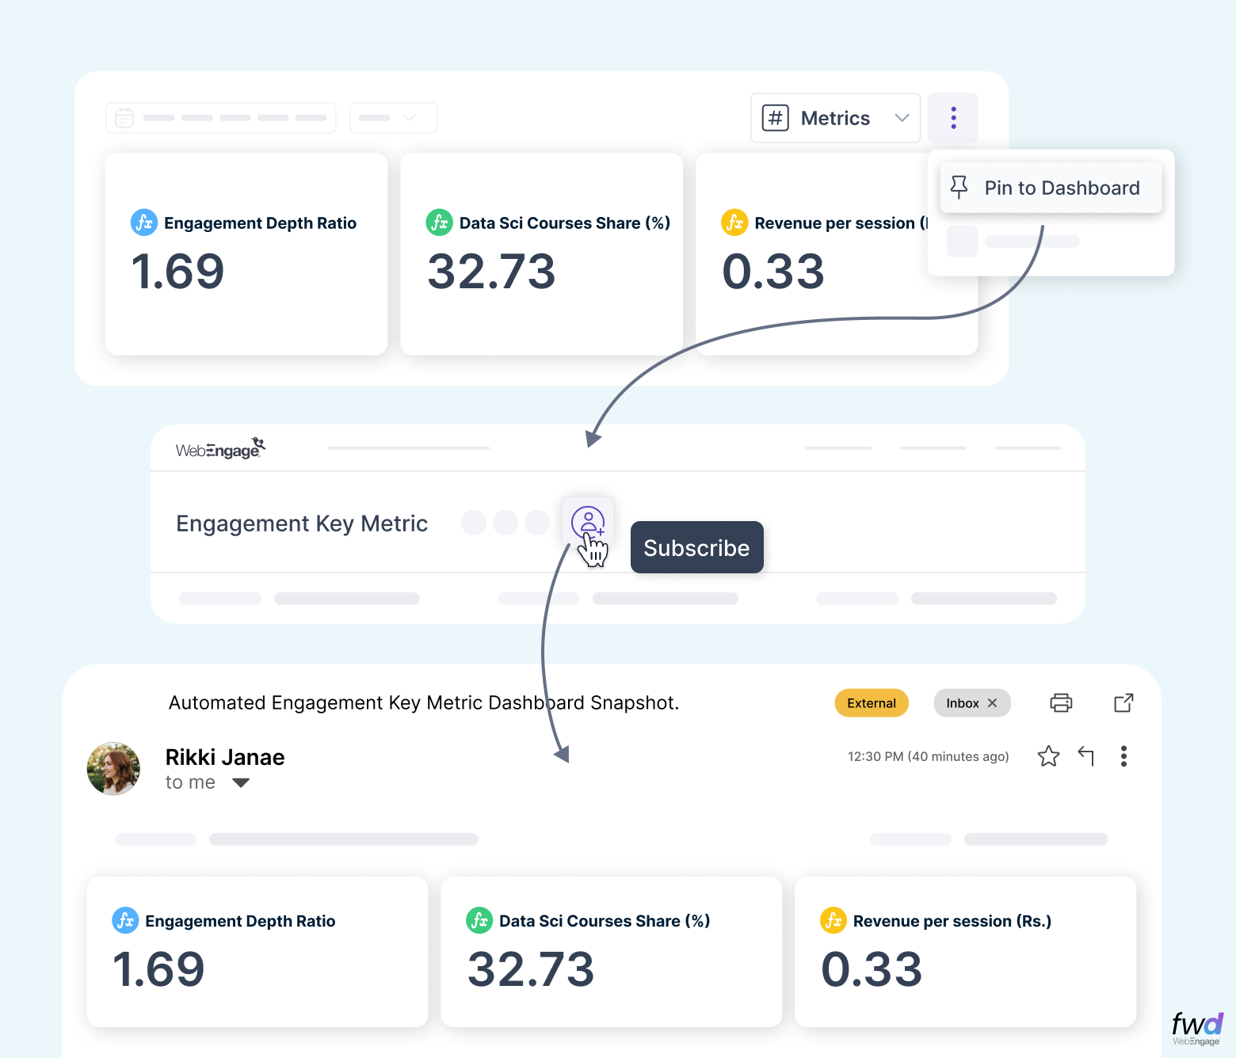Click the calendar date range field

pos(220,118)
